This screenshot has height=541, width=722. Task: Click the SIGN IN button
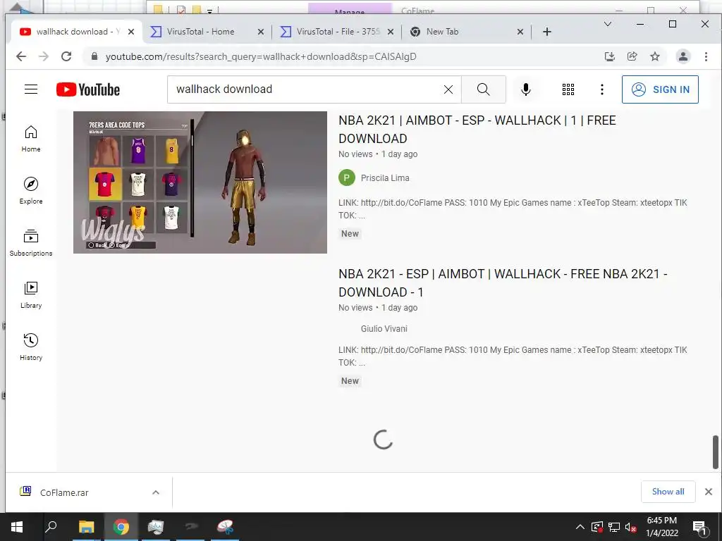tap(660, 89)
